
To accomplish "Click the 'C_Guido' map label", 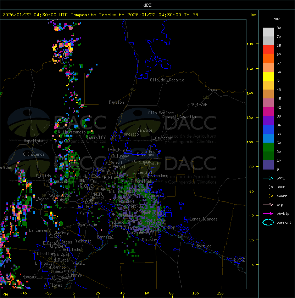I will pos(43,176).
